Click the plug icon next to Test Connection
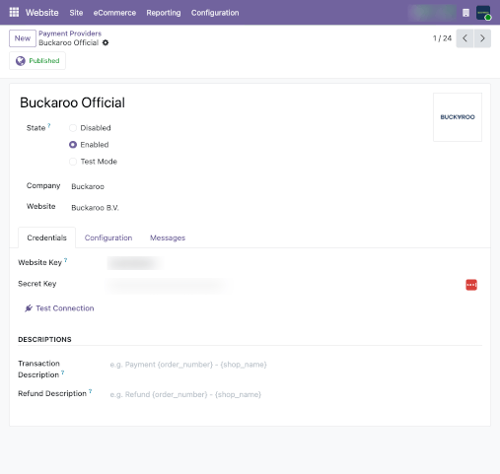Viewport: 500px width, 474px height. (29, 308)
